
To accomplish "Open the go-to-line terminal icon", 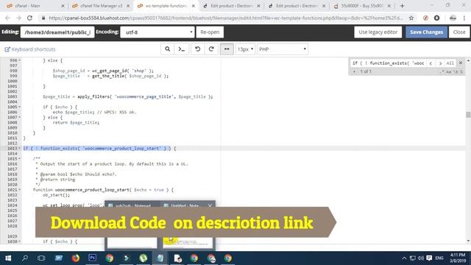I will click(182, 49).
